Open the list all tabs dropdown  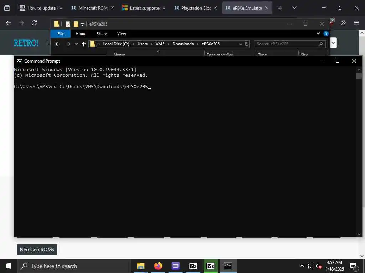pyautogui.click(x=294, y=8)
